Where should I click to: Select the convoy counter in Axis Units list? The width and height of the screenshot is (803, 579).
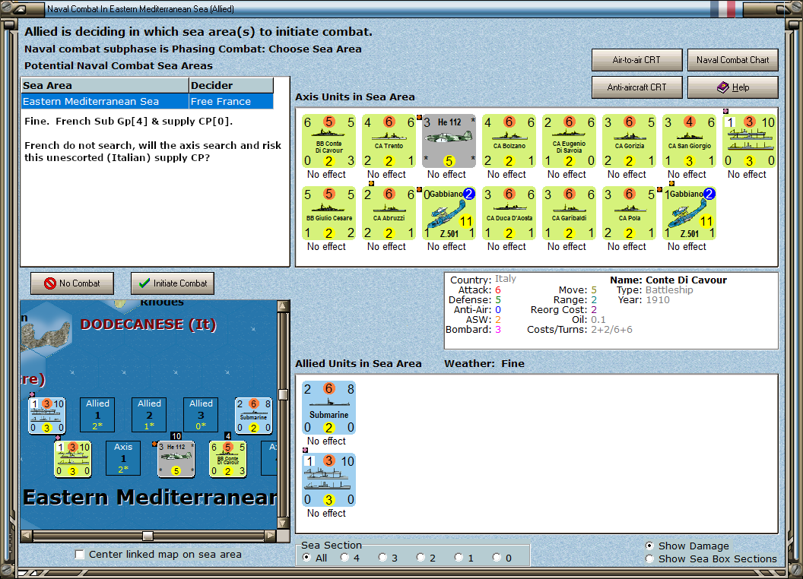click(x=749, y=141)
